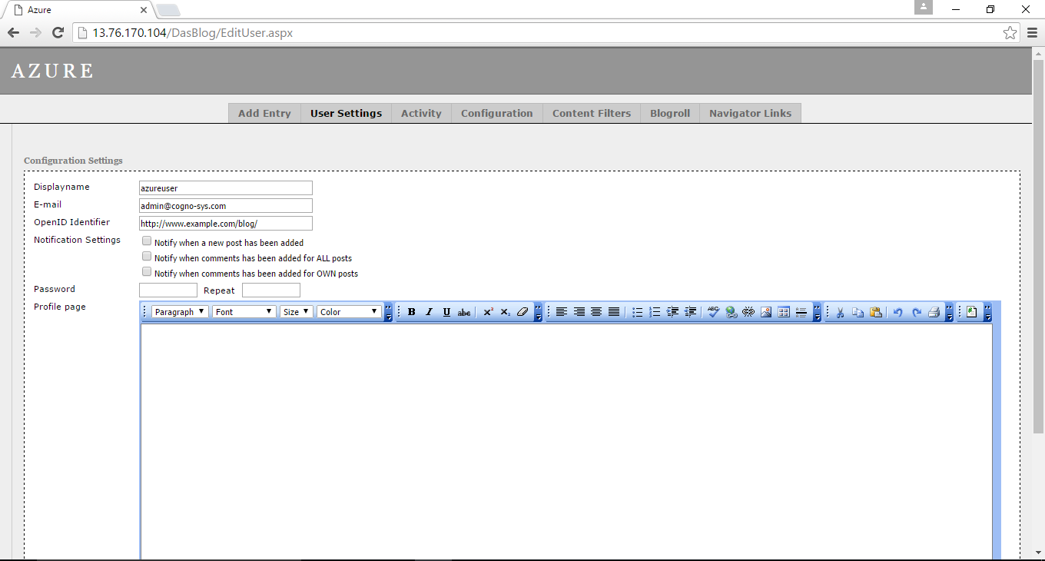Open the Content Filters tab
Viewport: 1045px width, 561px height.
tap(591, 113)
